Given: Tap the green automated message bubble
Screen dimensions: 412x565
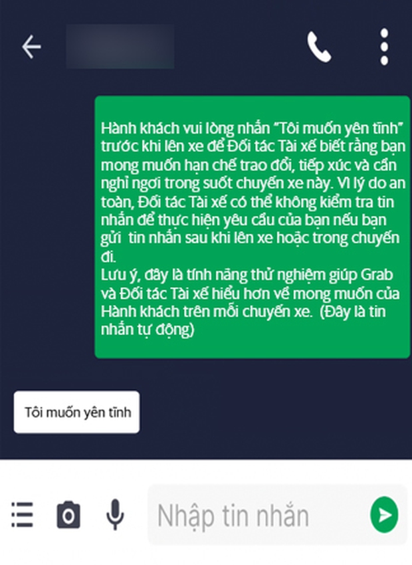Looking at the screenshot, I should (x=252, y=227).
